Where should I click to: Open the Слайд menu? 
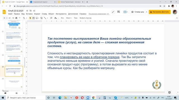tap(44, 14)
